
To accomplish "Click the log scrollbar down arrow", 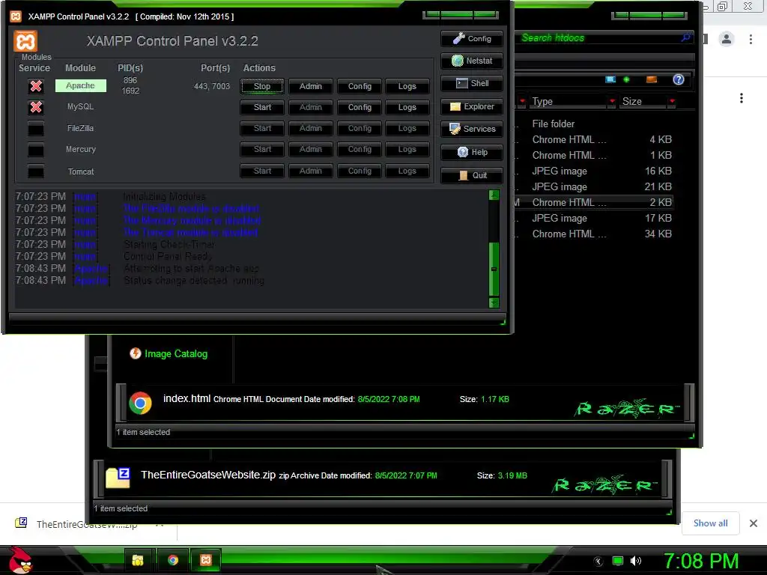I will coord(494,302).
